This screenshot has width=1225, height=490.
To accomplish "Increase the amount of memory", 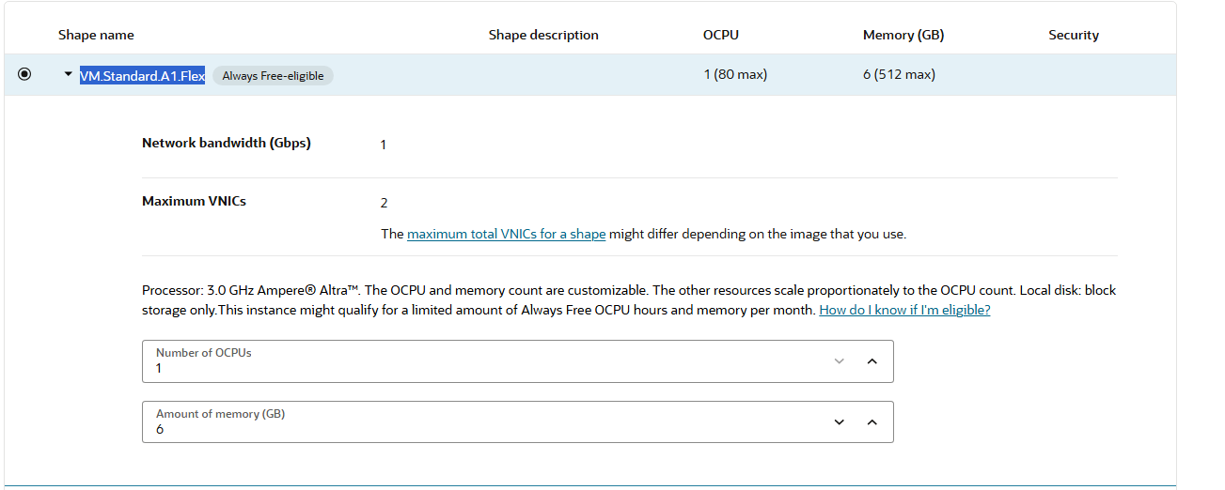I will click(872, 422).
